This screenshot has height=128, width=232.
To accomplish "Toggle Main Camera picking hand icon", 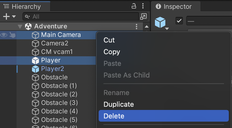I will (x=12, y=35).
